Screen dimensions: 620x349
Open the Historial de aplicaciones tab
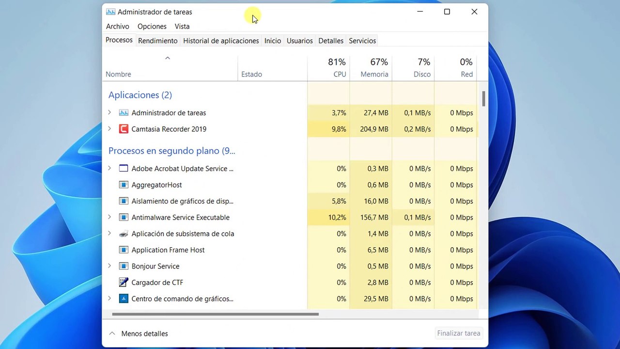[x=221, y=41]
